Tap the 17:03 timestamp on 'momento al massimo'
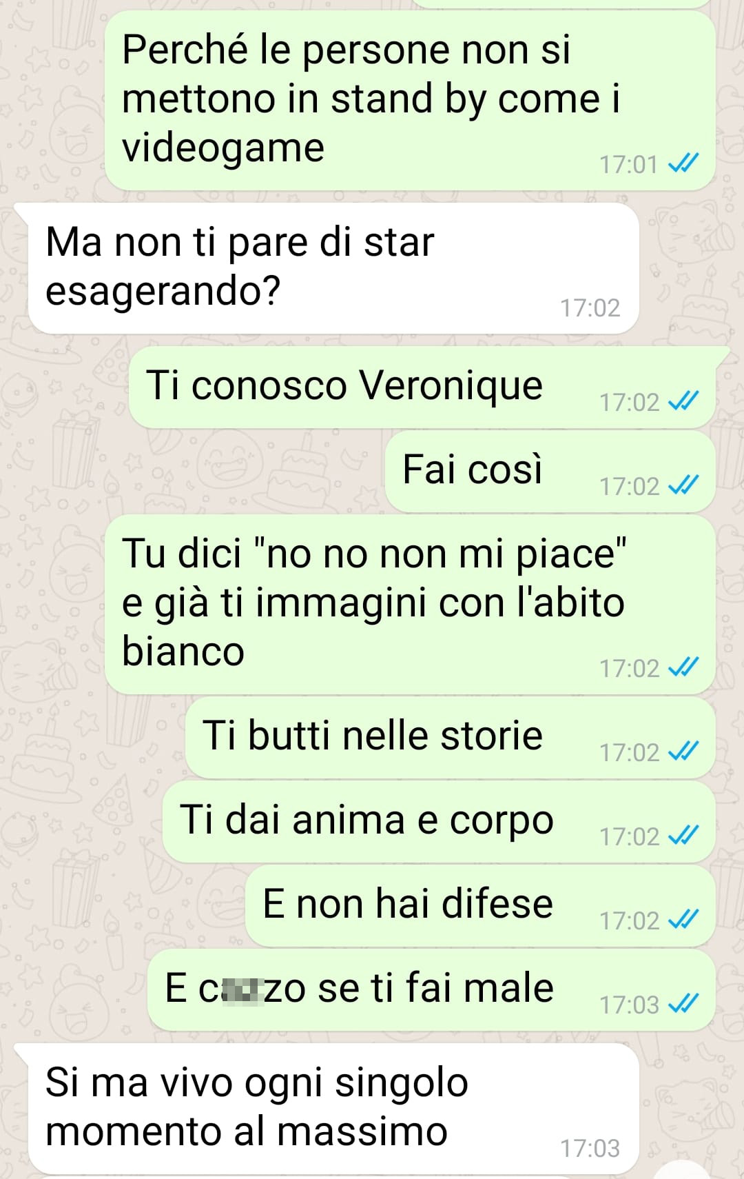 point(590,1148)
